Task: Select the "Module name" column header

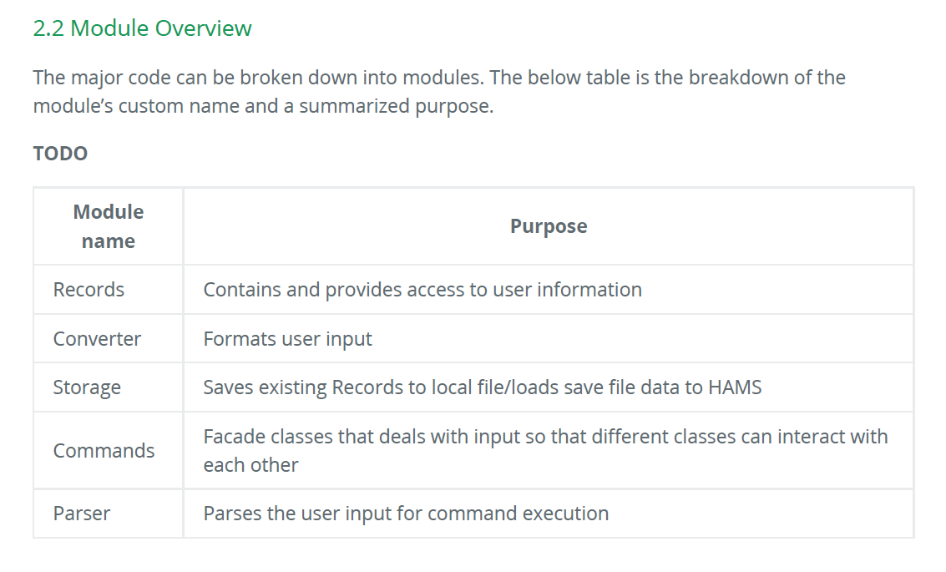Action: coord(109,226)
